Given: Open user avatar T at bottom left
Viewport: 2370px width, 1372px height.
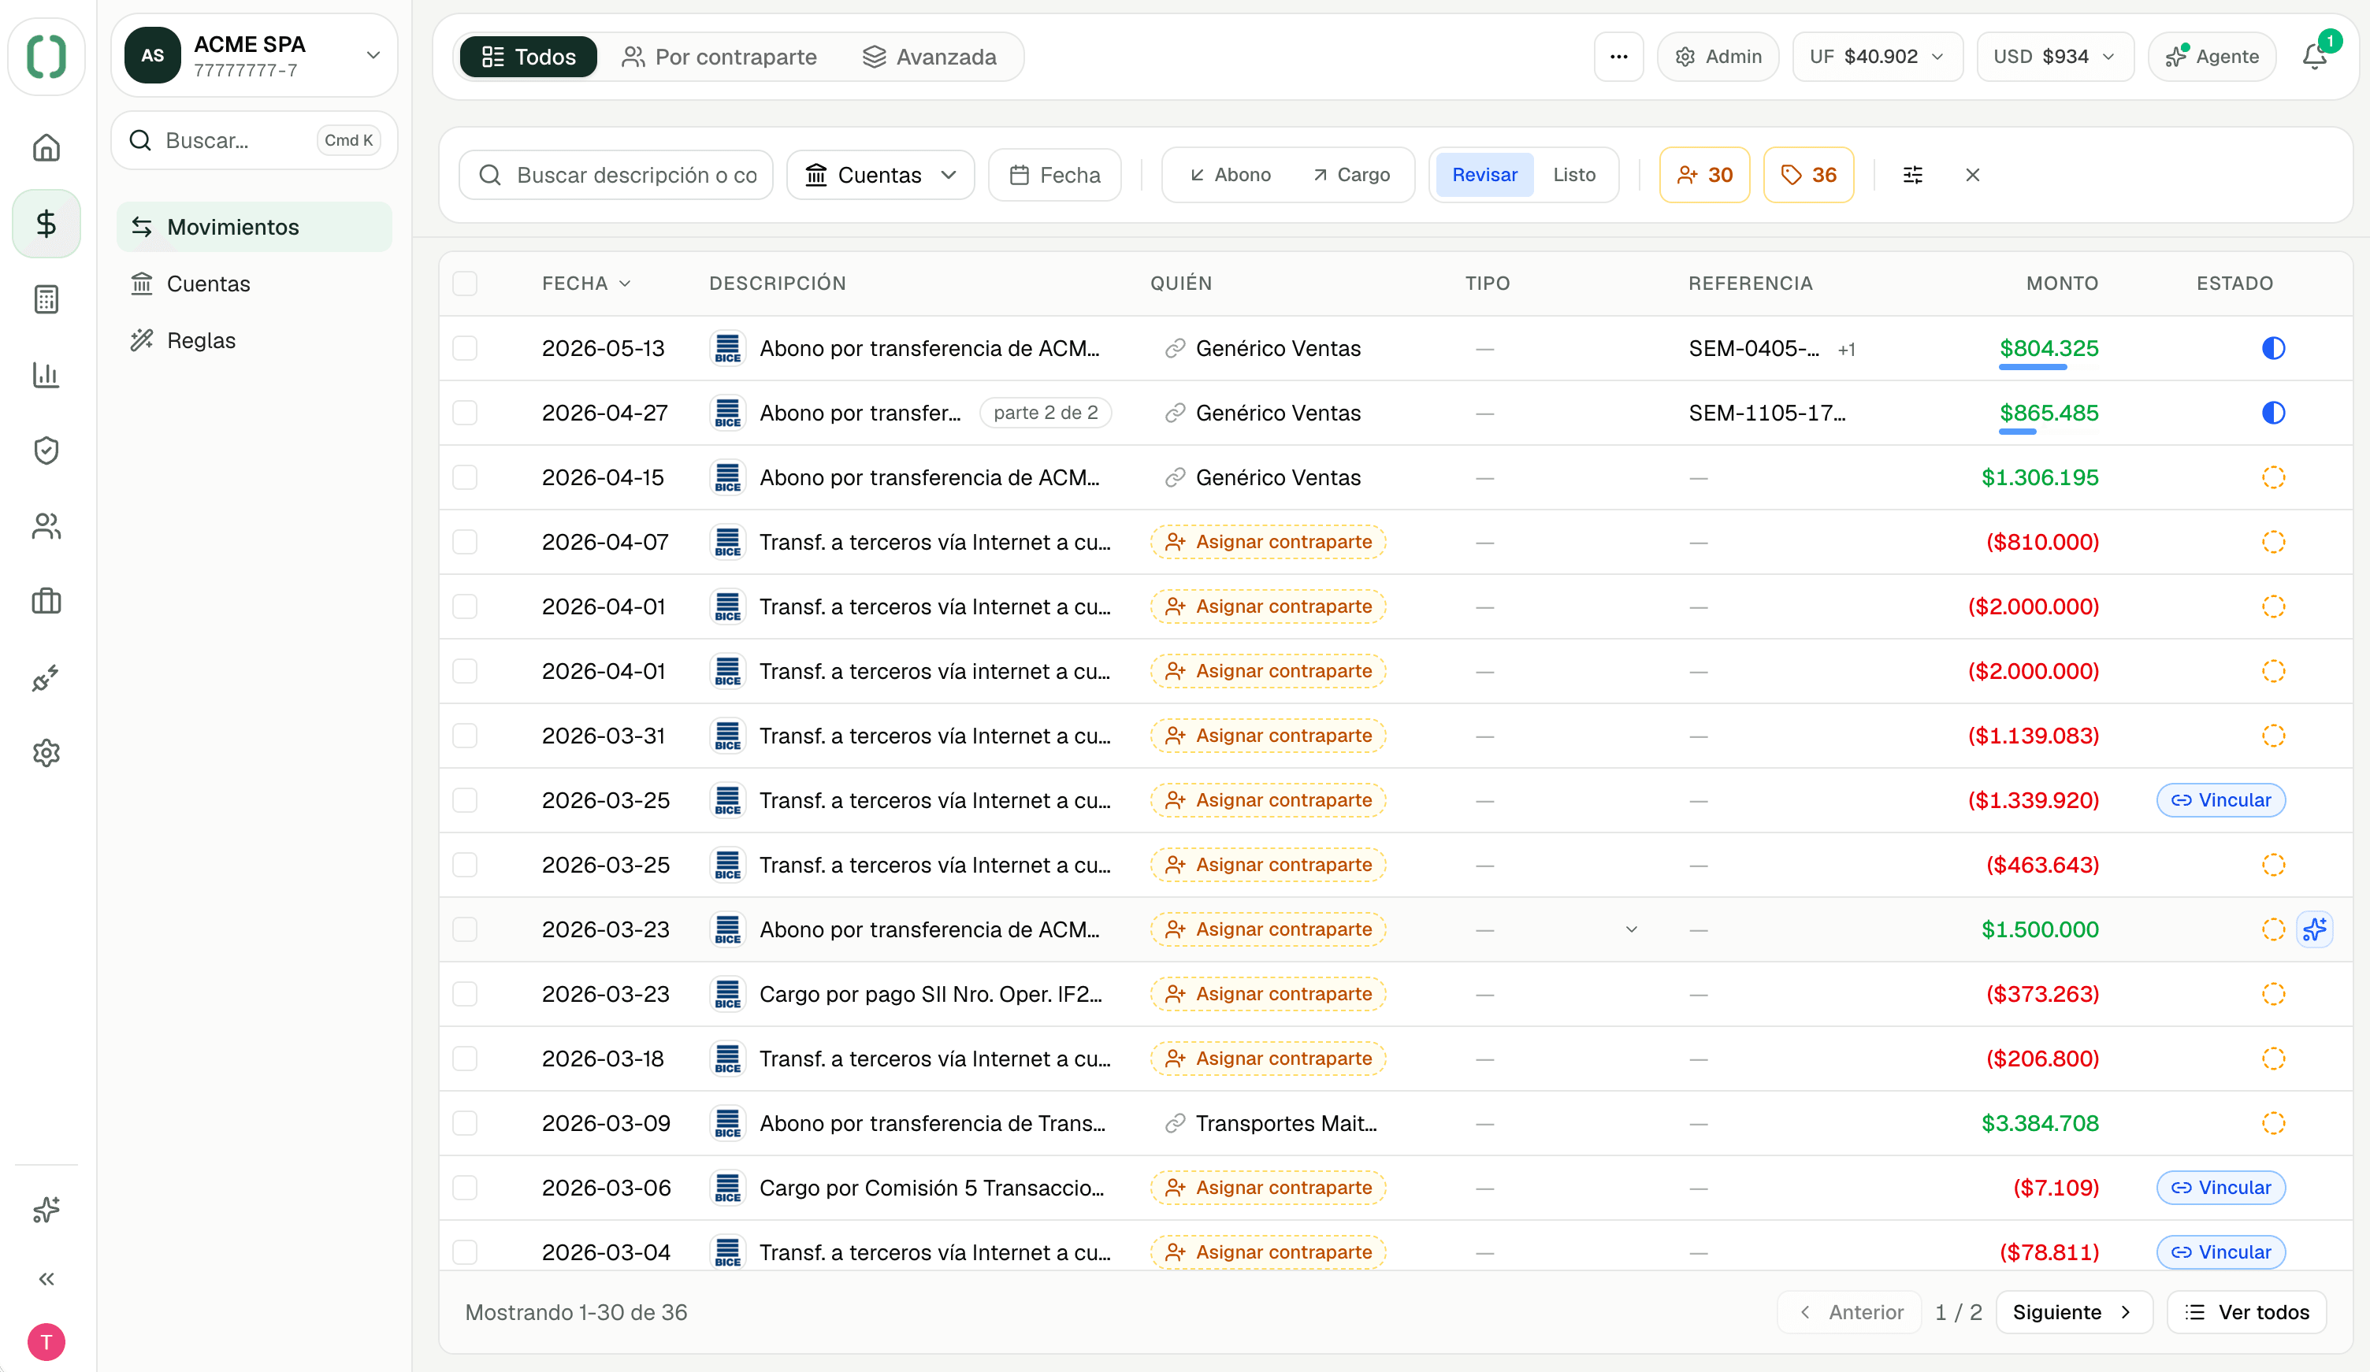Looking at the screenshot, I should (x=46, y=1342).
